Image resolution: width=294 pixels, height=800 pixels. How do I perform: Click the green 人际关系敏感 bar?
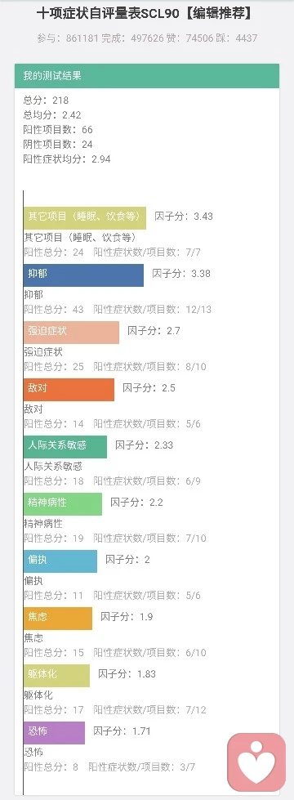point(65,446)
